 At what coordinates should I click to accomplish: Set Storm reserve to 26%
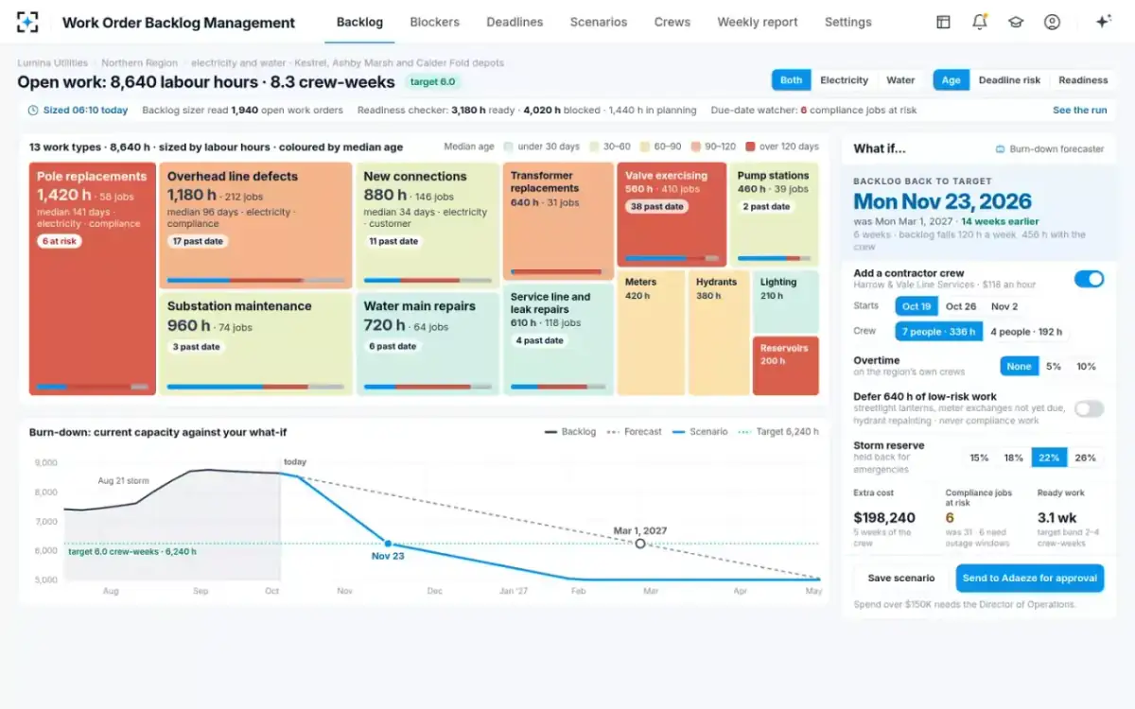pyautogui.click(x=1086, y=458)
